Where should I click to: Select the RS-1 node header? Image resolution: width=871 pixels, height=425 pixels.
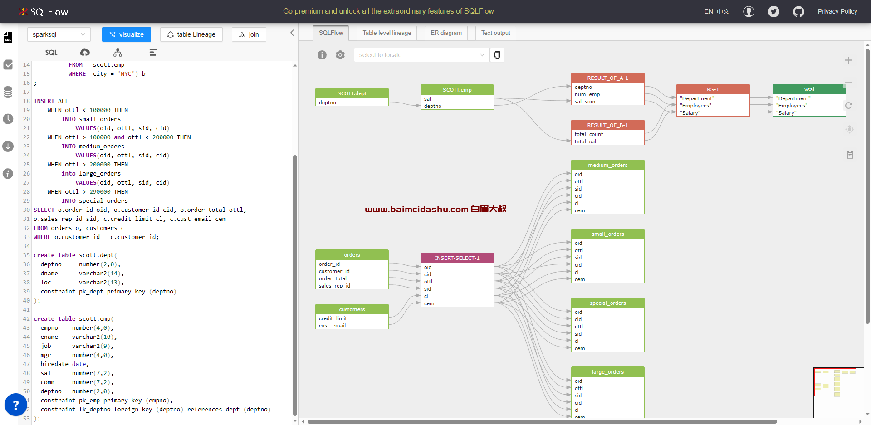tap(713, 89)
